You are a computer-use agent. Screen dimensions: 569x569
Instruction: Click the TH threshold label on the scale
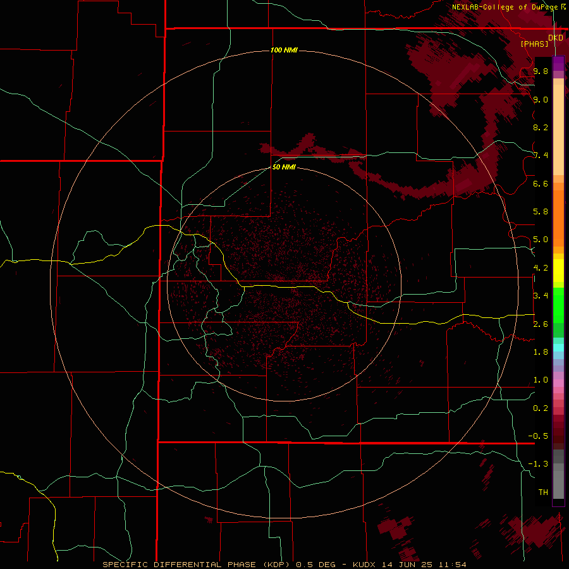click(x=543, y=493)
